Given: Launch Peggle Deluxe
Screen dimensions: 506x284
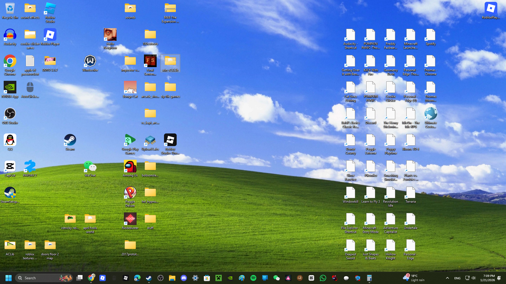Looking at the screenshot, I should [x=130, y=192].
